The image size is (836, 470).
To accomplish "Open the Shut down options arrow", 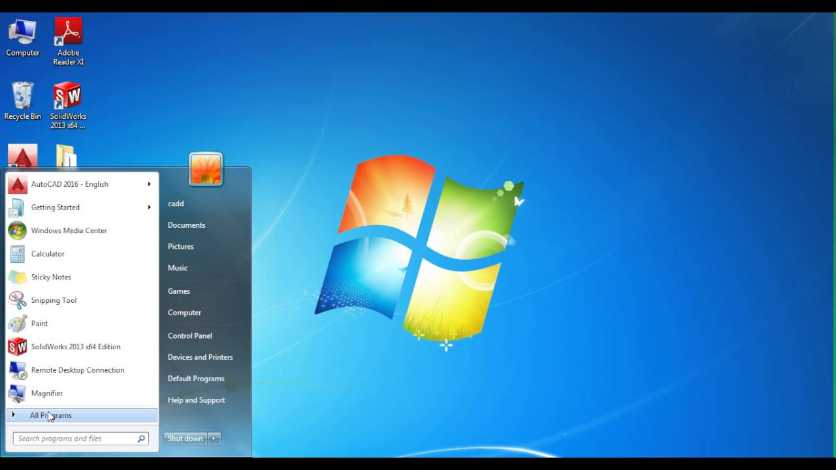I will click(x=214, y=439).
